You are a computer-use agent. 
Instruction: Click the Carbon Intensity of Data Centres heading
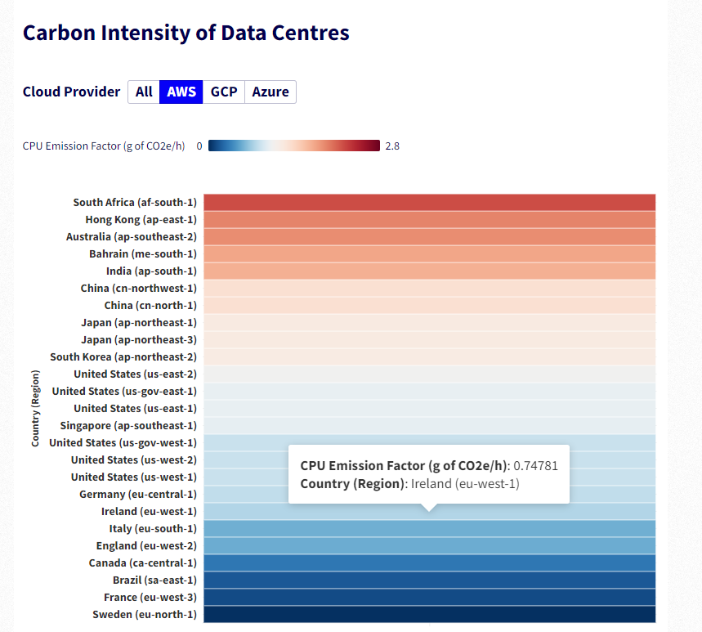[x=186, y=33]
